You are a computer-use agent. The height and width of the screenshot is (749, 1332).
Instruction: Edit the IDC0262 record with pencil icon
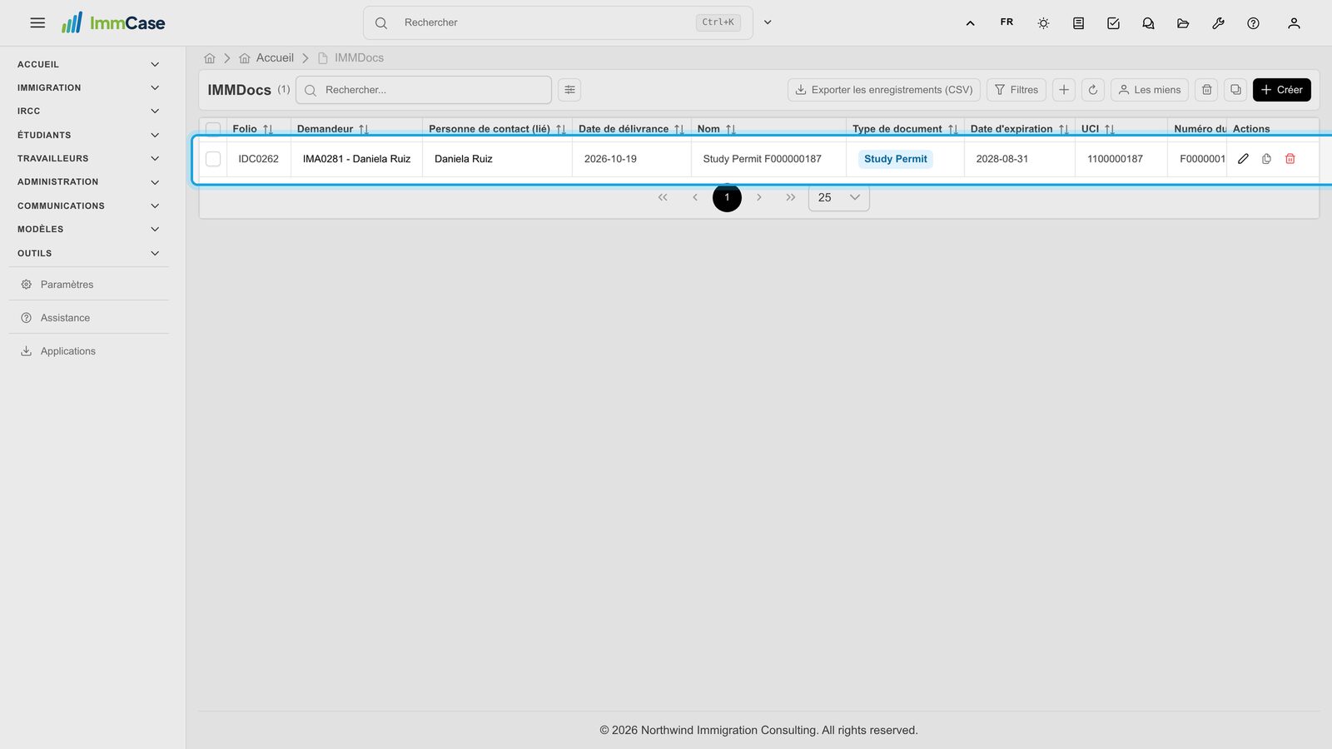[1243, 159]
